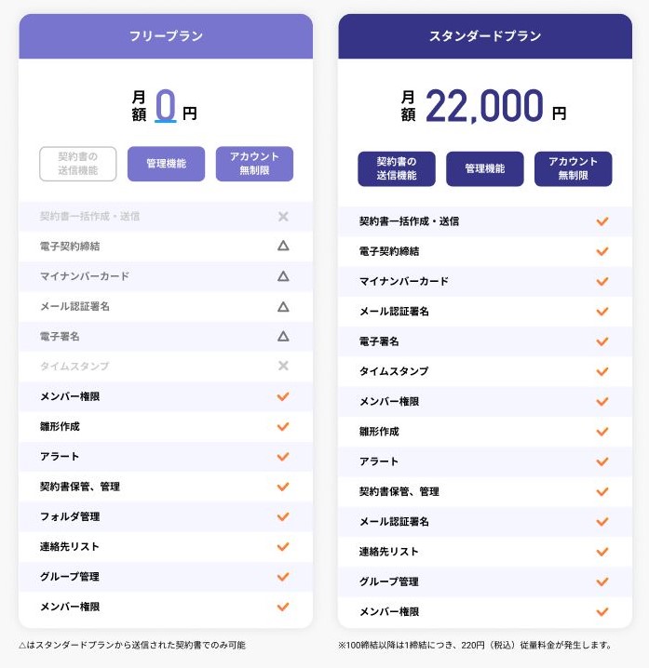Click the triangle icon next to 電子契約締結 in Free plan
The image size is (649, 668).
283,246
